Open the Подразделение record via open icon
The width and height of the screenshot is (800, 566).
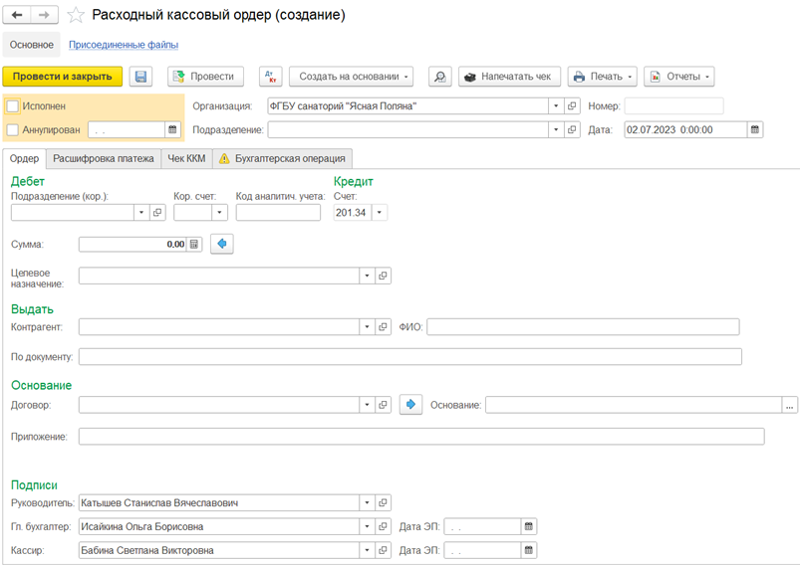[572, 130]
